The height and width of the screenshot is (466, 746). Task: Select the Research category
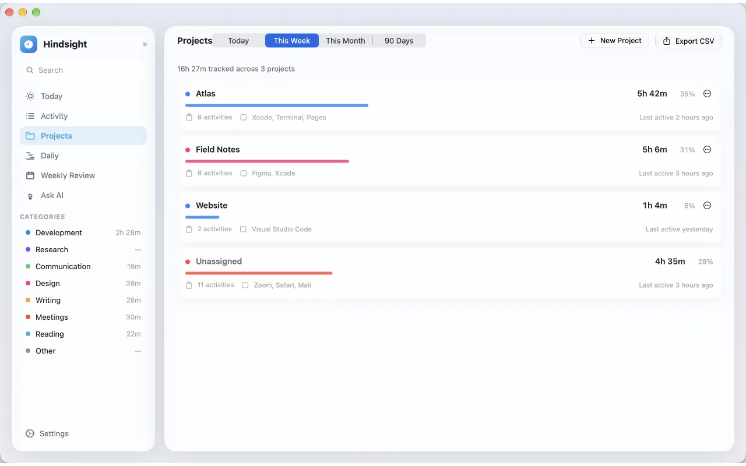pos(83,249)
